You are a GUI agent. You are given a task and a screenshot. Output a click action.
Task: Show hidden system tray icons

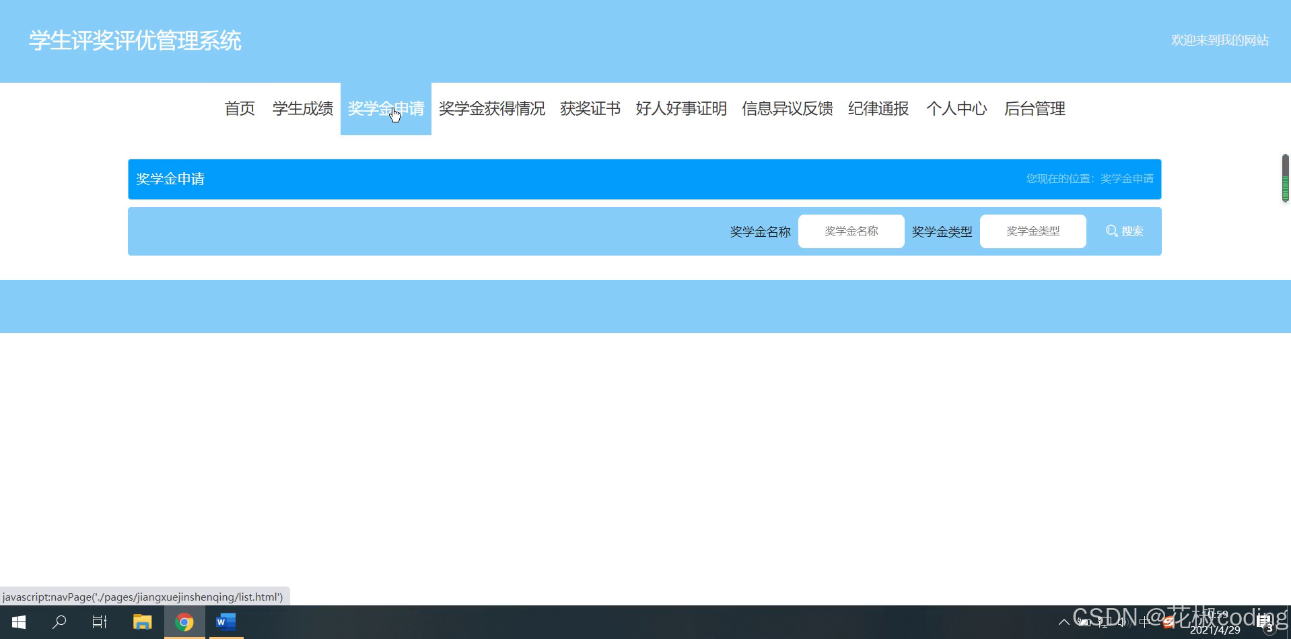point(1064,622)
